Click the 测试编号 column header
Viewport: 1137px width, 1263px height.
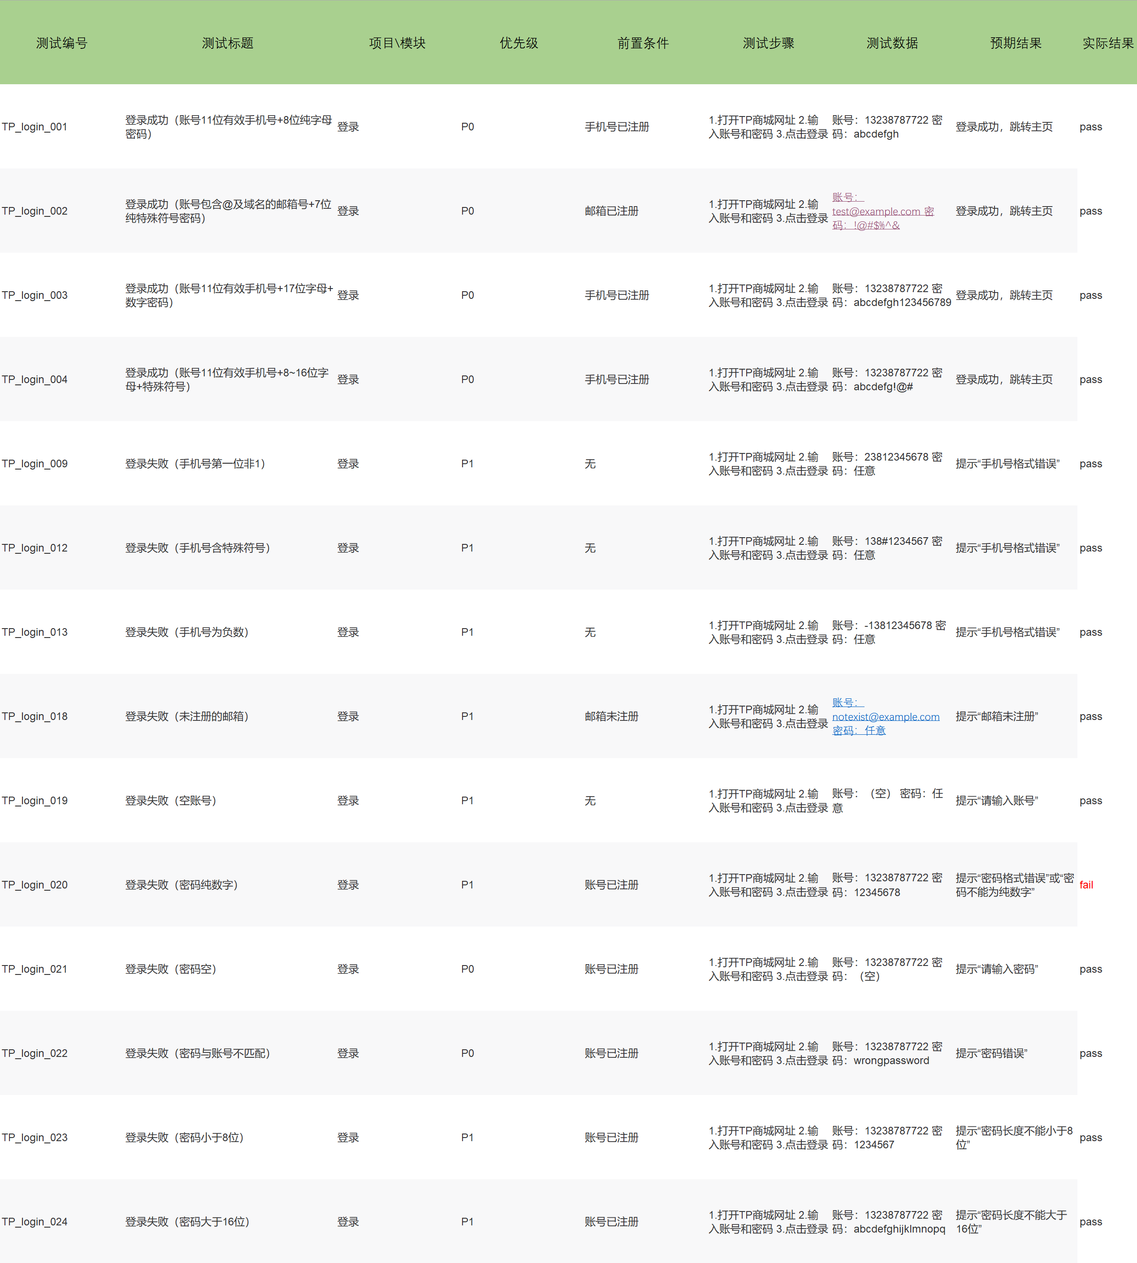pos(61,43)
